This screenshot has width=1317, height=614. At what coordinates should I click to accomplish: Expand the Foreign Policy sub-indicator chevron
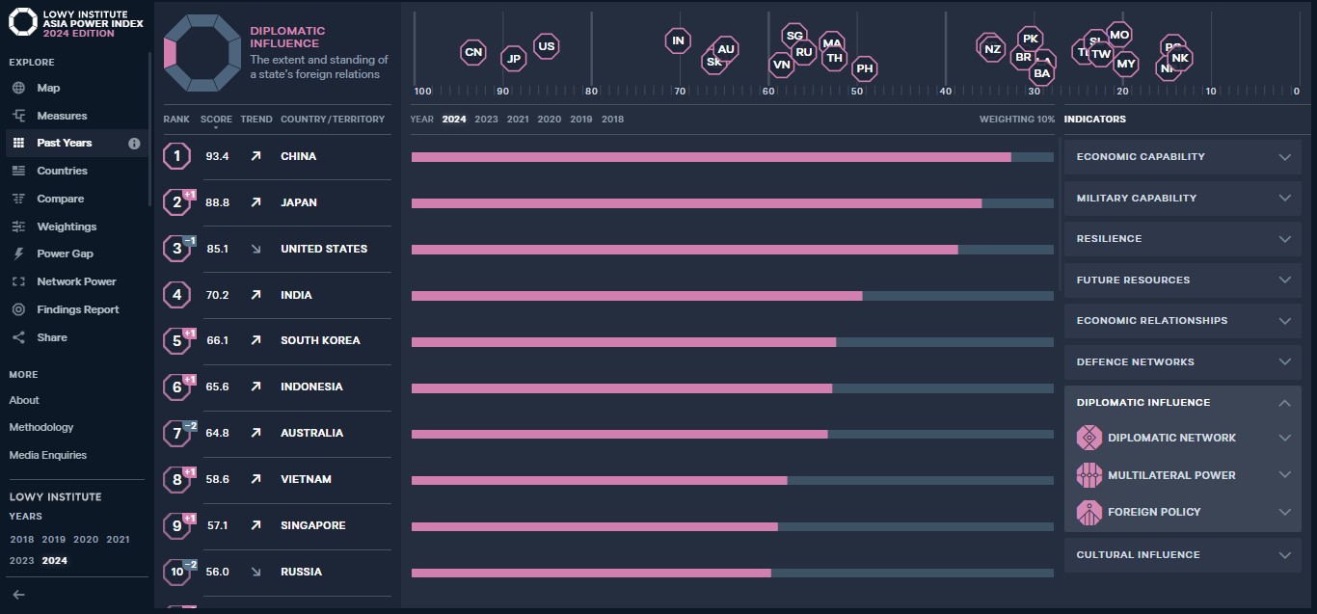[1284, 512]
